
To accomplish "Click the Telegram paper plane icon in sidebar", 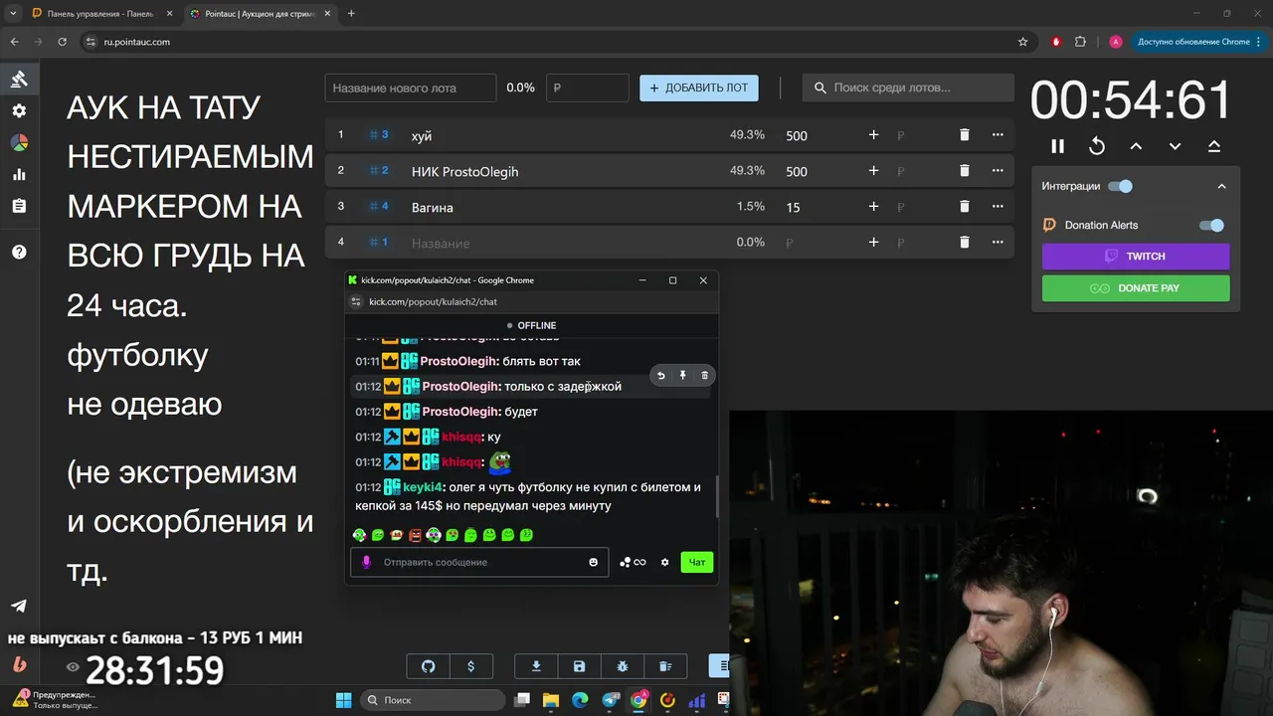I will 19,606.
